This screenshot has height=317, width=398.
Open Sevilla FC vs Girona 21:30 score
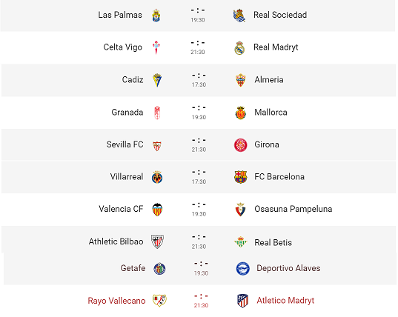click(x=199, y=145)
